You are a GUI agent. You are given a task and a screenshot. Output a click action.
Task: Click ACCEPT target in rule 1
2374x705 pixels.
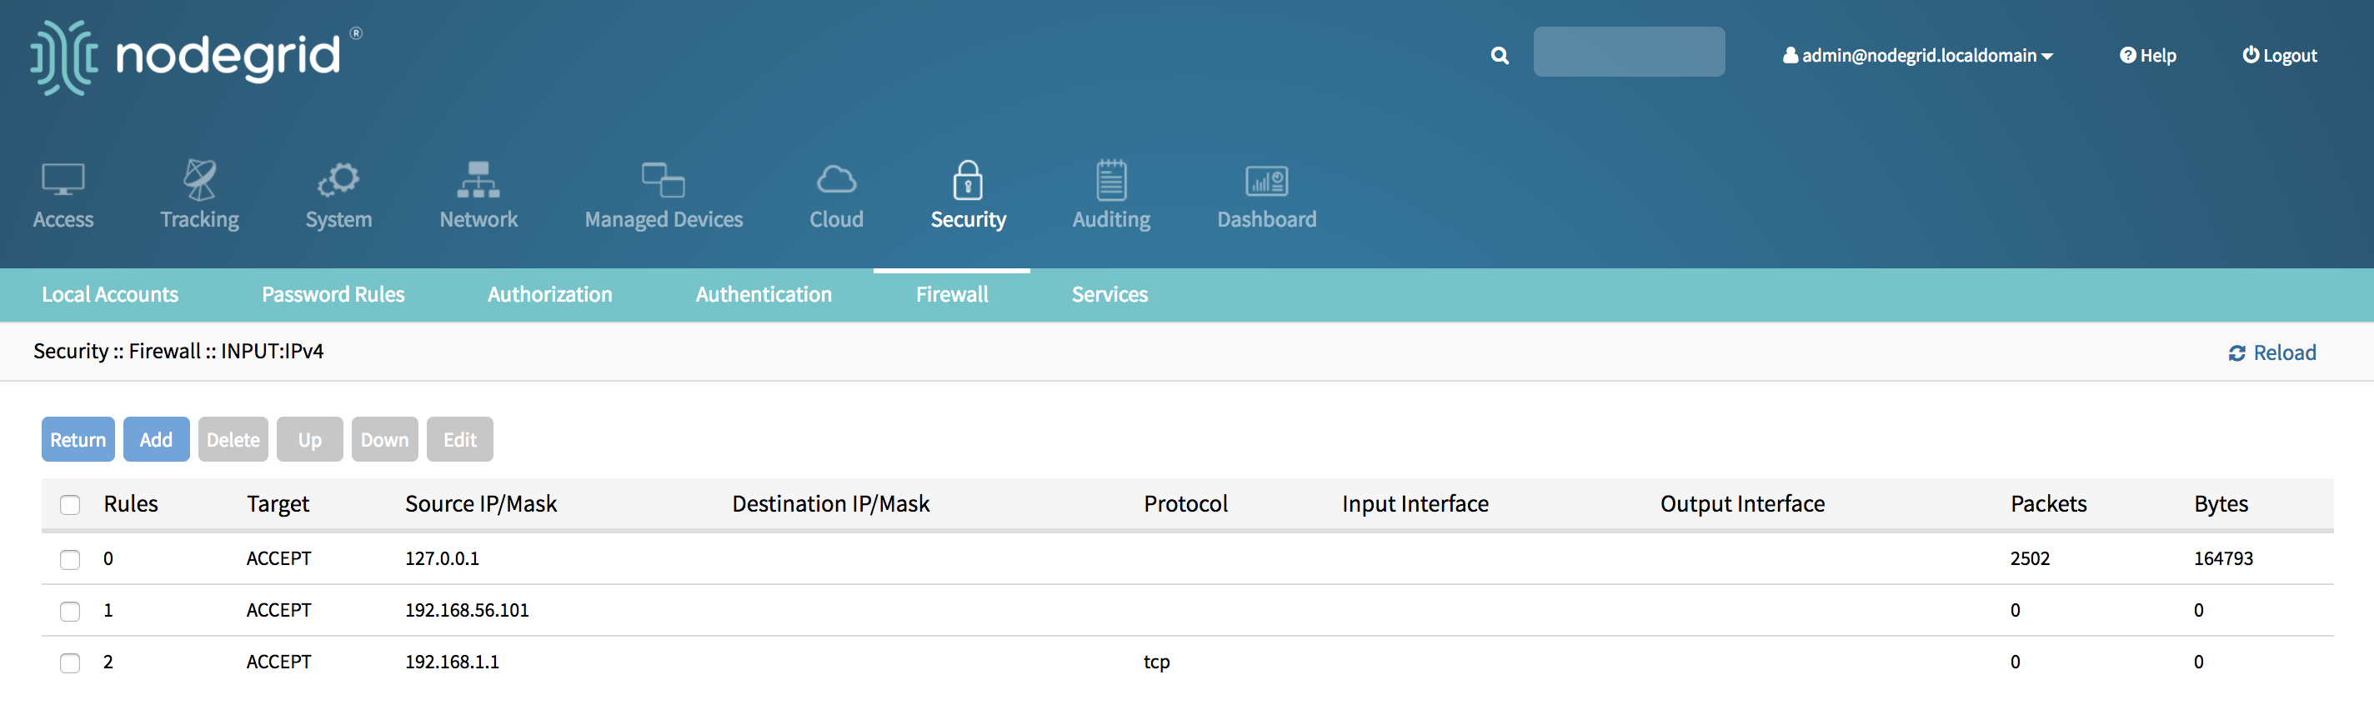278,610
